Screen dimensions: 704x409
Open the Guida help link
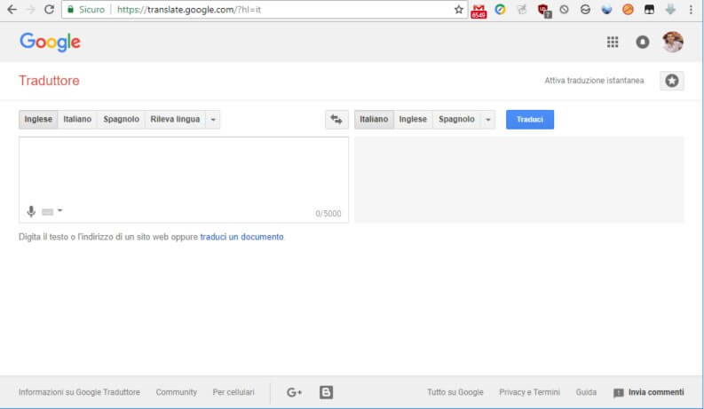point(586,392)
